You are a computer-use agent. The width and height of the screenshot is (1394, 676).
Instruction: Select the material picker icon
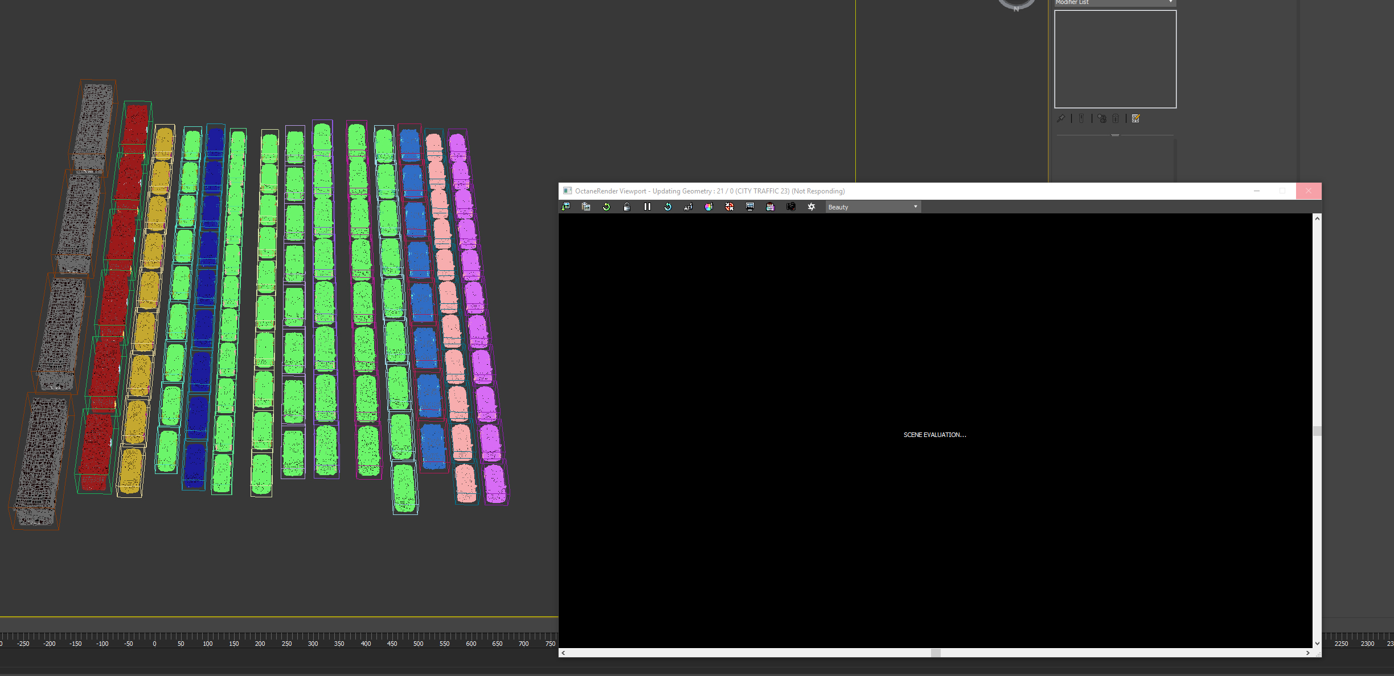(729, 207)
